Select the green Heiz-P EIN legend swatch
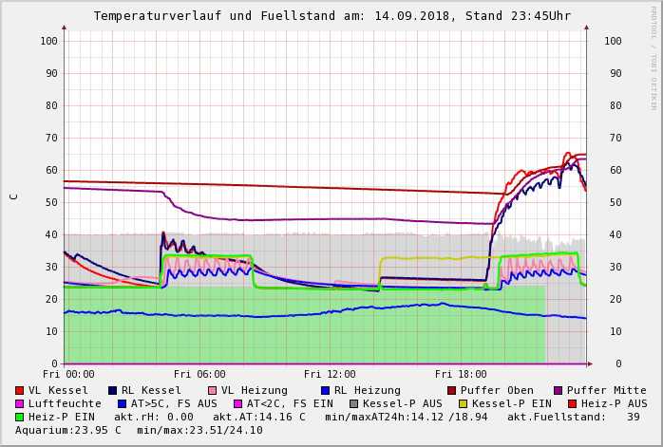Image resolution: width=663 pixels, height=447 pixels. pos(19,417)
